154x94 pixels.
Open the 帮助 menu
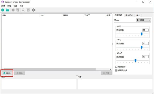click(x=21, y=6)
